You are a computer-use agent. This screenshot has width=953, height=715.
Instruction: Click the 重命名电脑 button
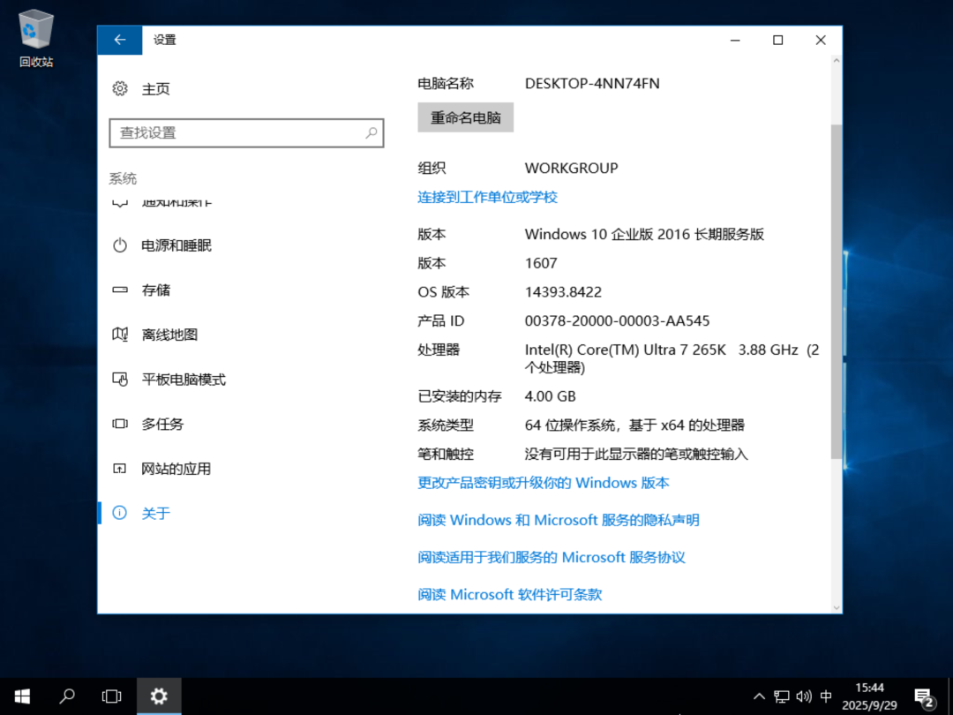point(466,117)
